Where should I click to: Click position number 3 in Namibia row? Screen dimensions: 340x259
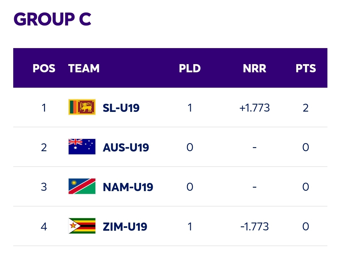pos(44,187)
